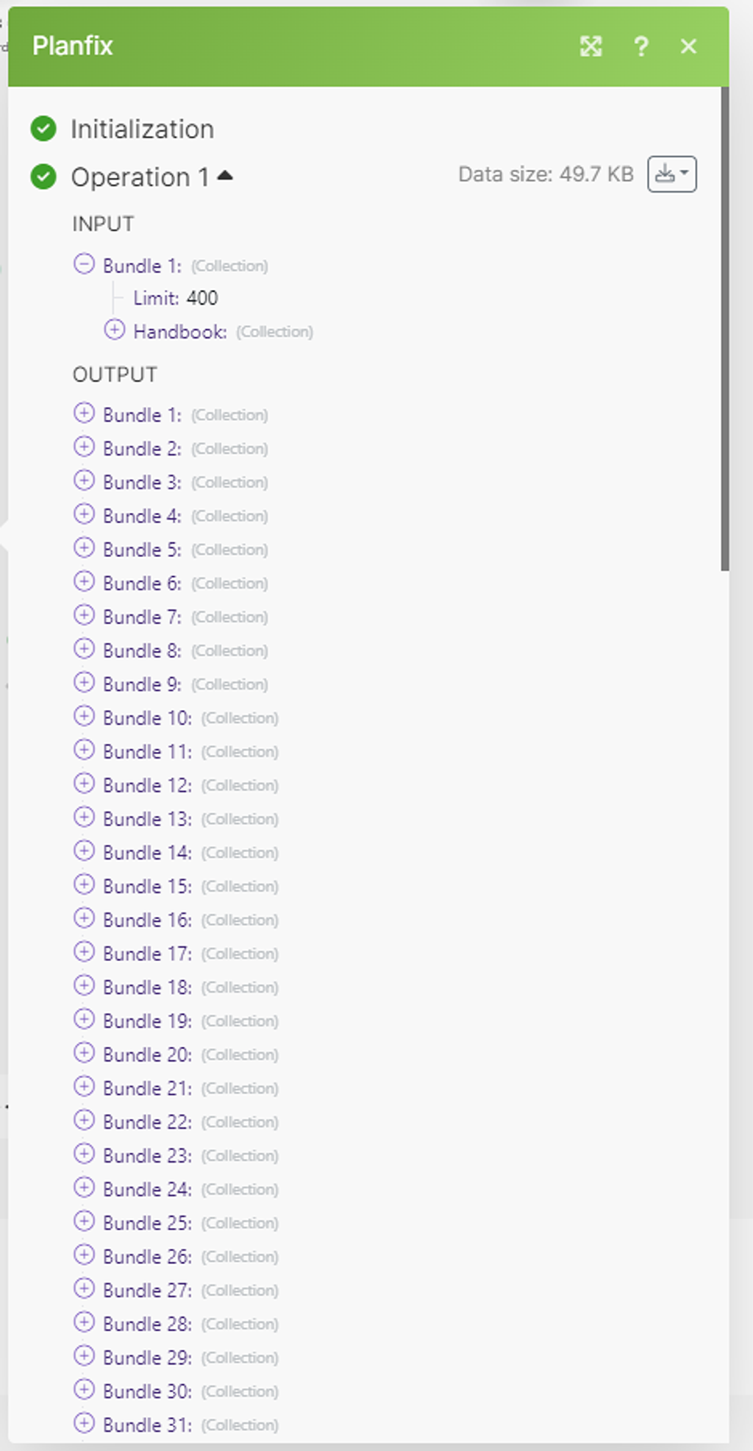Click the fullscreen expand icon in header
Viewport: 753px width, 1451px height.
(590, 46)
